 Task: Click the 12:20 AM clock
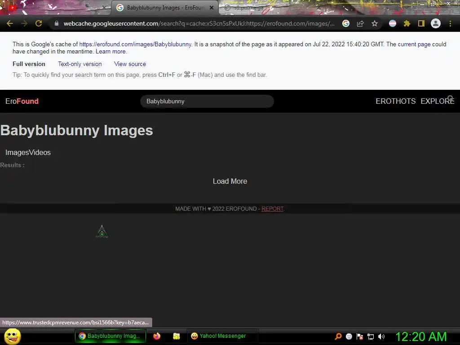pyautogui.click(x=421, y=336)
